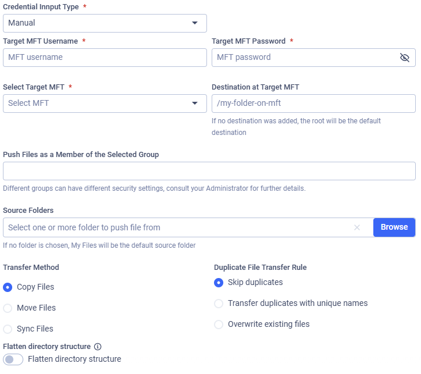Click the Select MFT placeholder text
The image size is (421, 374).
point(29,104)
